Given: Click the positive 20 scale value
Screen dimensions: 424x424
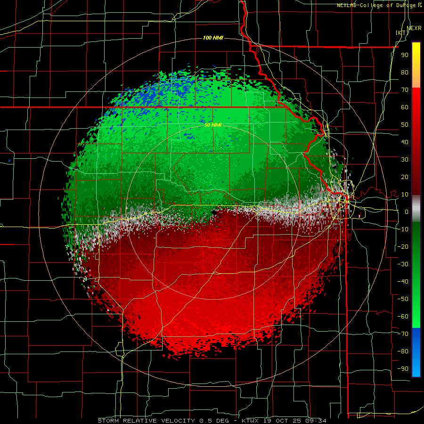Looking at the screenshot, I should click(405, 177).
